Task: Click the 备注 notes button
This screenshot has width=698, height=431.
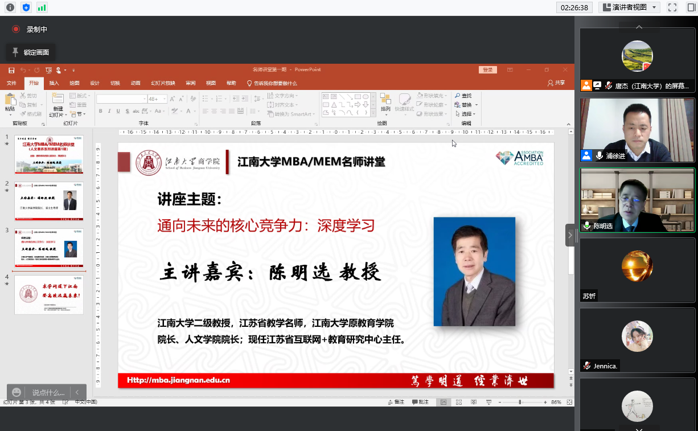Action: pyautogui.click(x=396, y=402)
